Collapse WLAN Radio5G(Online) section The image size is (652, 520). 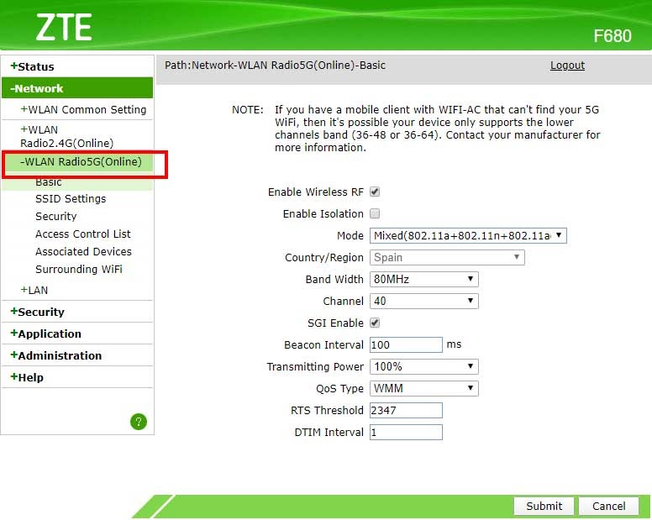point(81,161)
